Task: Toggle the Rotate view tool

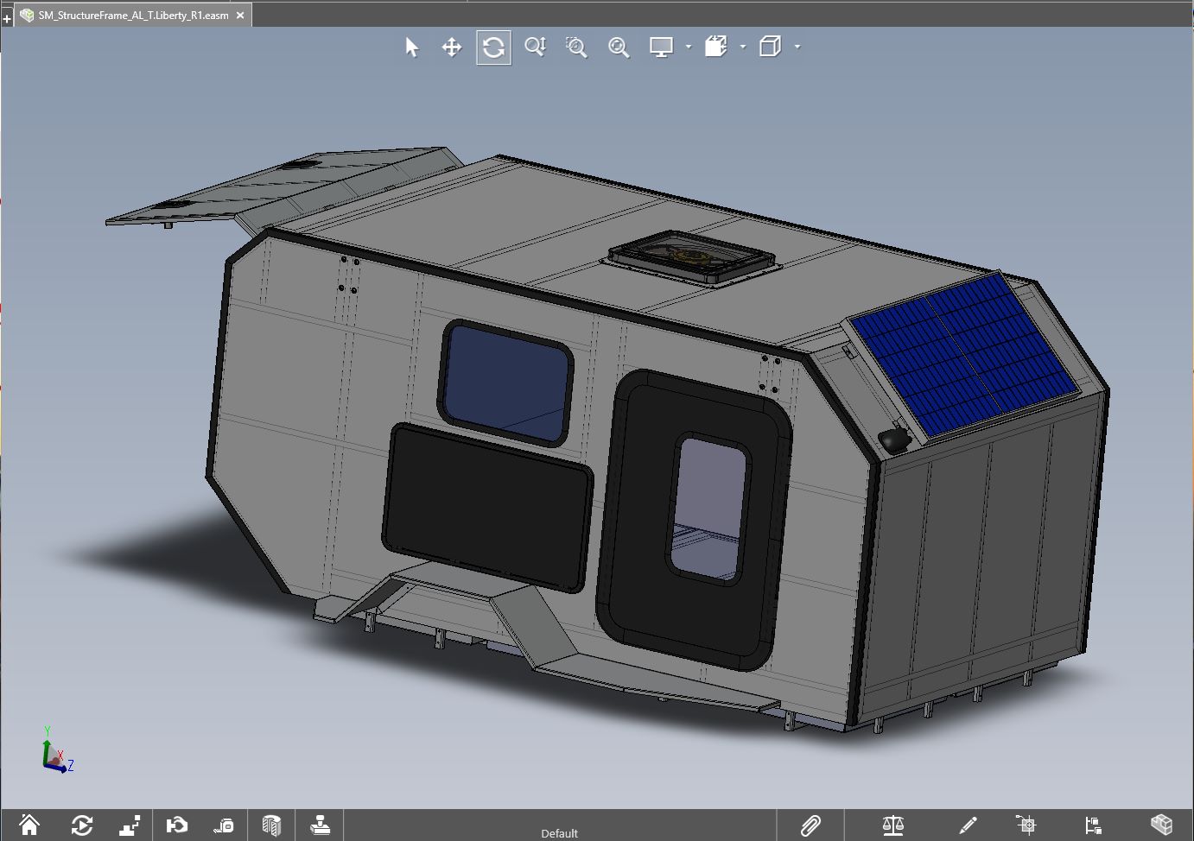Action: point(493,47)
